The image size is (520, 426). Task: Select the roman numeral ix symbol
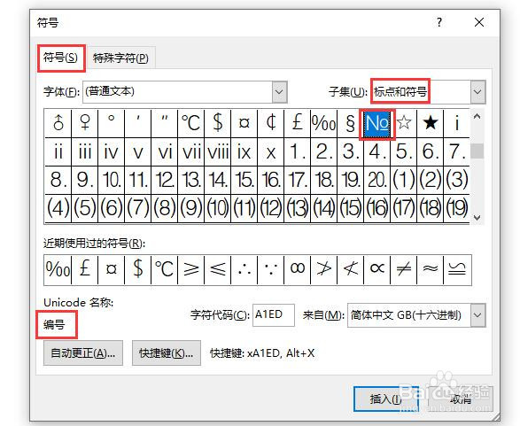click(244, 152)
